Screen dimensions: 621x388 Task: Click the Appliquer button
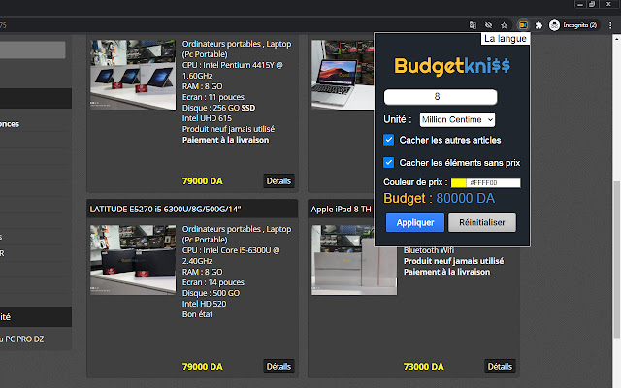pyautogui.click(x=415, y=222)
